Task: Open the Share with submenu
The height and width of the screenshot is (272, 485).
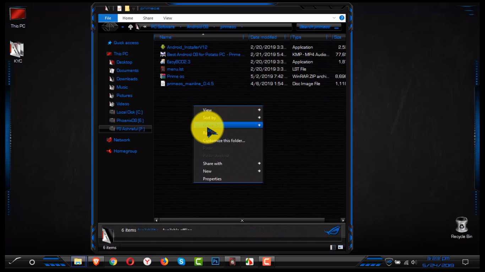Action: (x=228, y=163)
